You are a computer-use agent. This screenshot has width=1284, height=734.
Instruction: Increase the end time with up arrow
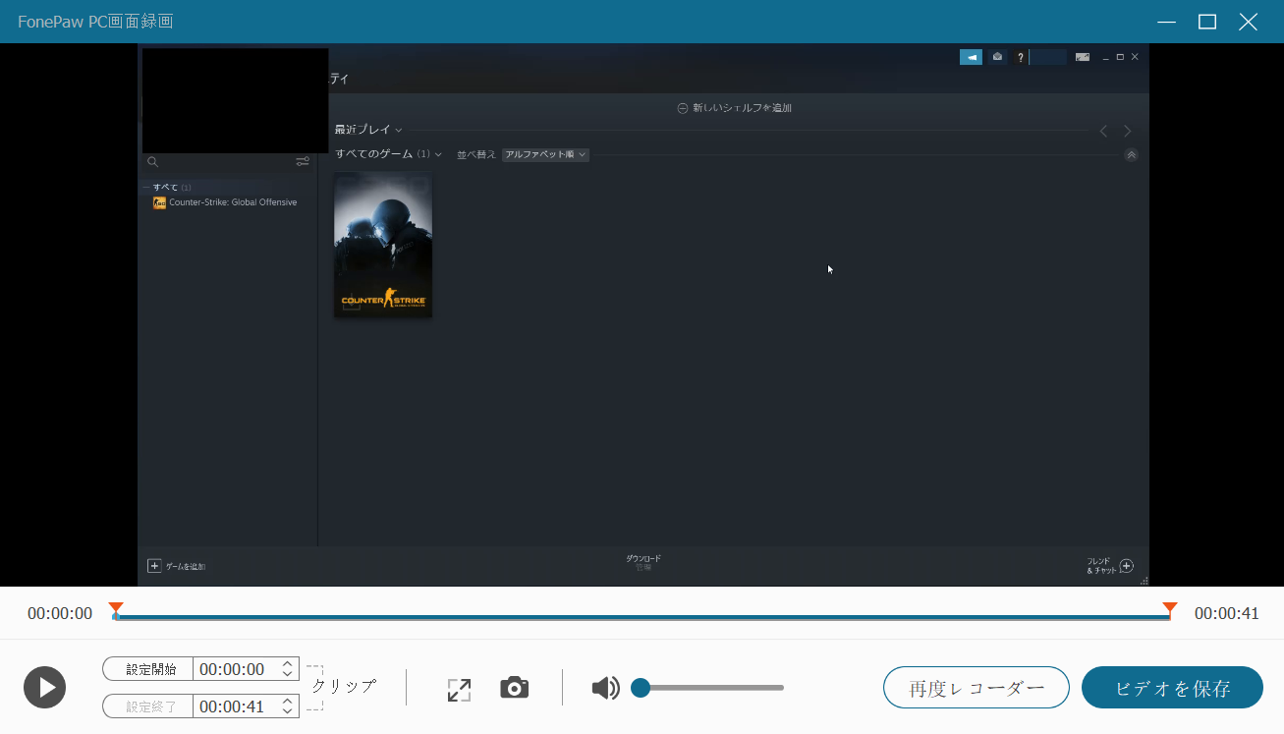point(288,702)
